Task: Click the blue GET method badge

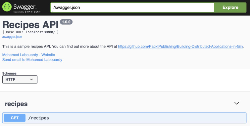Action: tap(15, 118)
